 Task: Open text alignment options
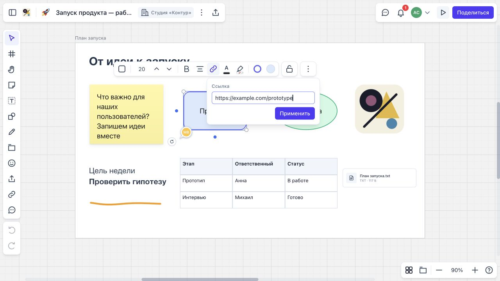(x=200, y=69)
